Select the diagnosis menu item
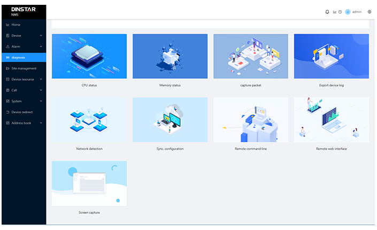 point(24,58)
